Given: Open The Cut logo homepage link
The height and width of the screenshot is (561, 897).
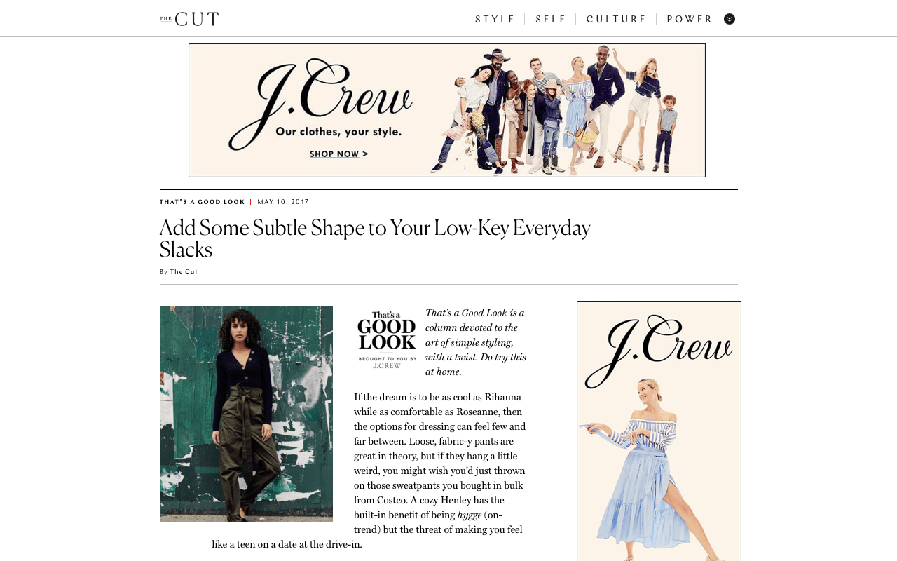Looking at the screenshot, I should pos(189,19).
